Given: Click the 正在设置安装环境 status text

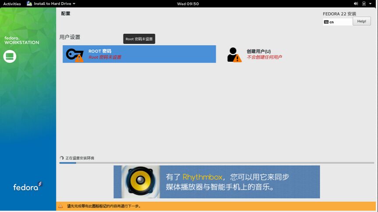Looking at the screenshot, I should click(80, 158).
